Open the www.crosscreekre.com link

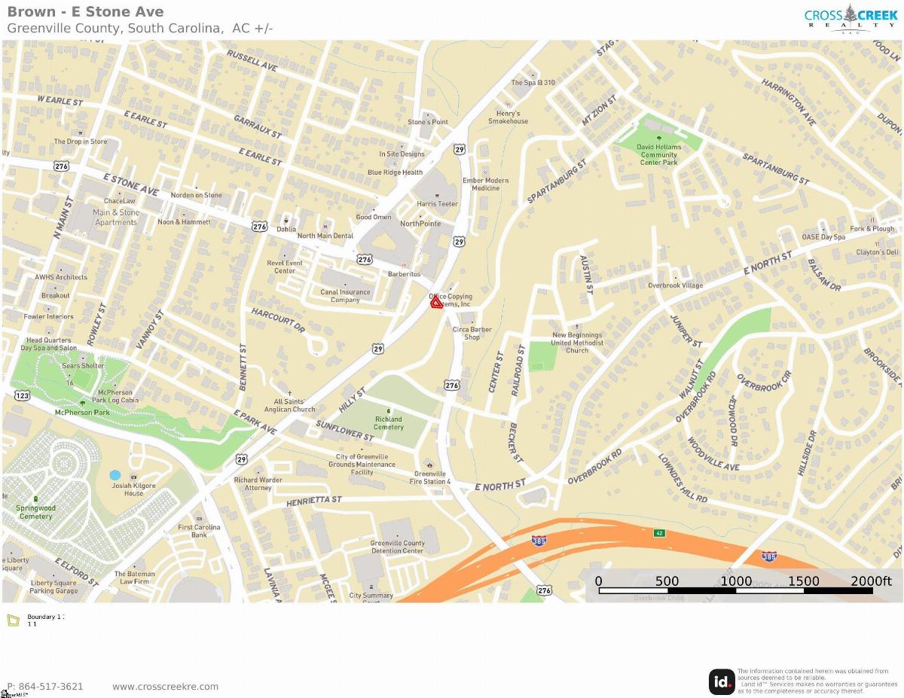(165, 687)
